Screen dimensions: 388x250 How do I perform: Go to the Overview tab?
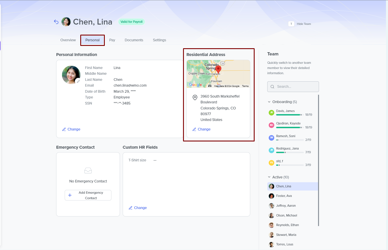coord(68,40)
